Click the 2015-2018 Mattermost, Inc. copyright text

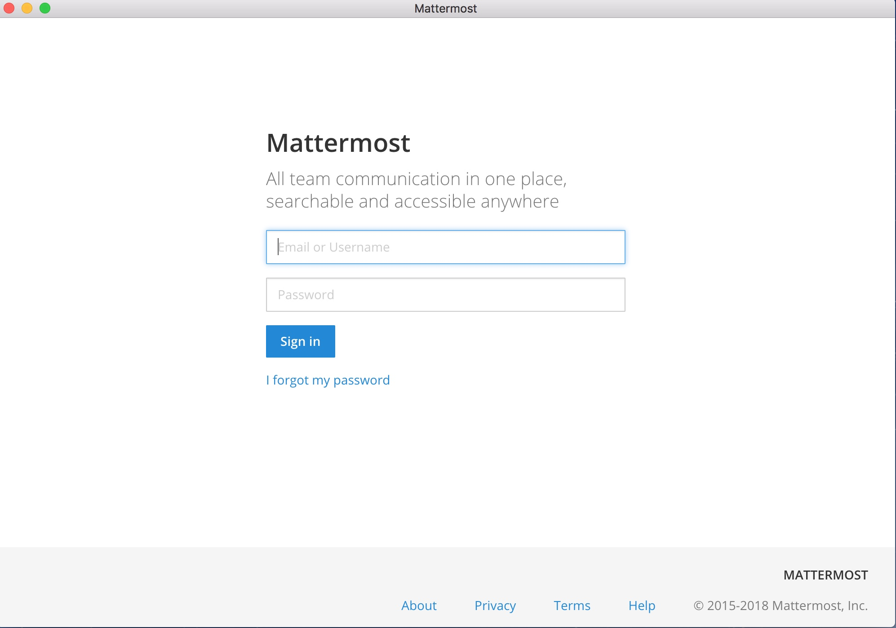(781, 606)
